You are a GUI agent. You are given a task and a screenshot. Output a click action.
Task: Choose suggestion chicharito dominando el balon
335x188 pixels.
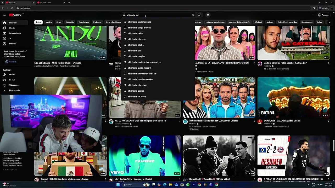point(158,74)
